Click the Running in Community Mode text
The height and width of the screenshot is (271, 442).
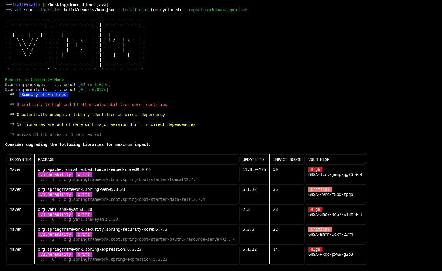(x=34, y=80)
